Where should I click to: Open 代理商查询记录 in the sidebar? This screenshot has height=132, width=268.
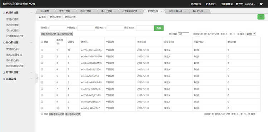pos(15,36)
